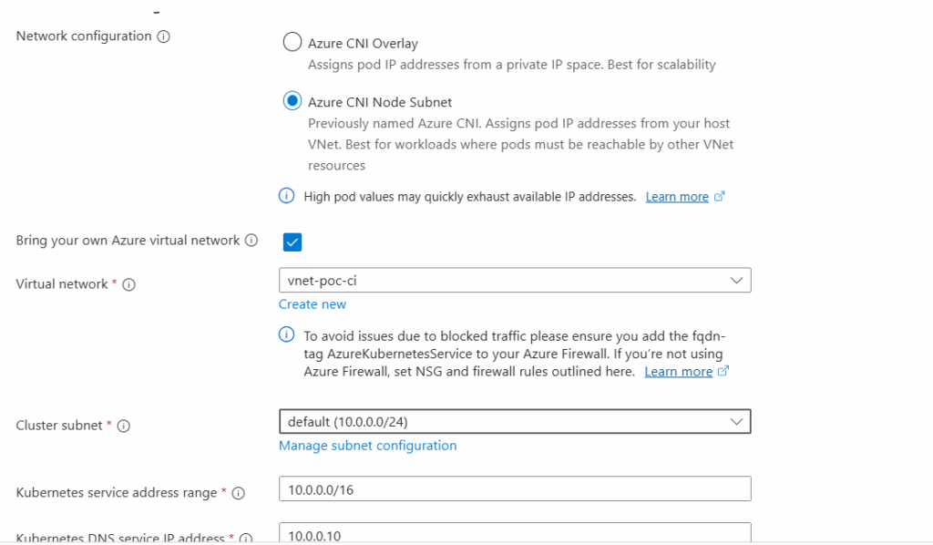The image size is (933, 545).
Task: Open the Virtual network dropdown vnet-poc-ci
Action: tap(515, 280)
